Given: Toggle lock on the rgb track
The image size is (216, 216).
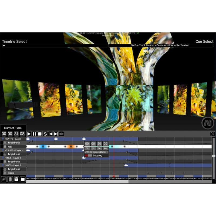Looking at the screenshot, I should (x=5, y=147).
